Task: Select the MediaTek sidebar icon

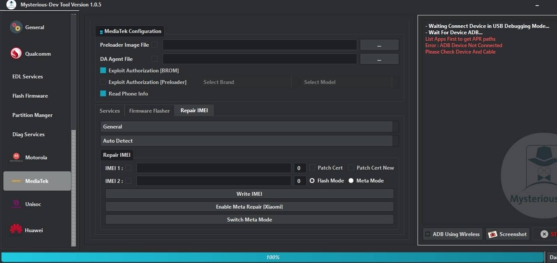Action: point(15,181)
